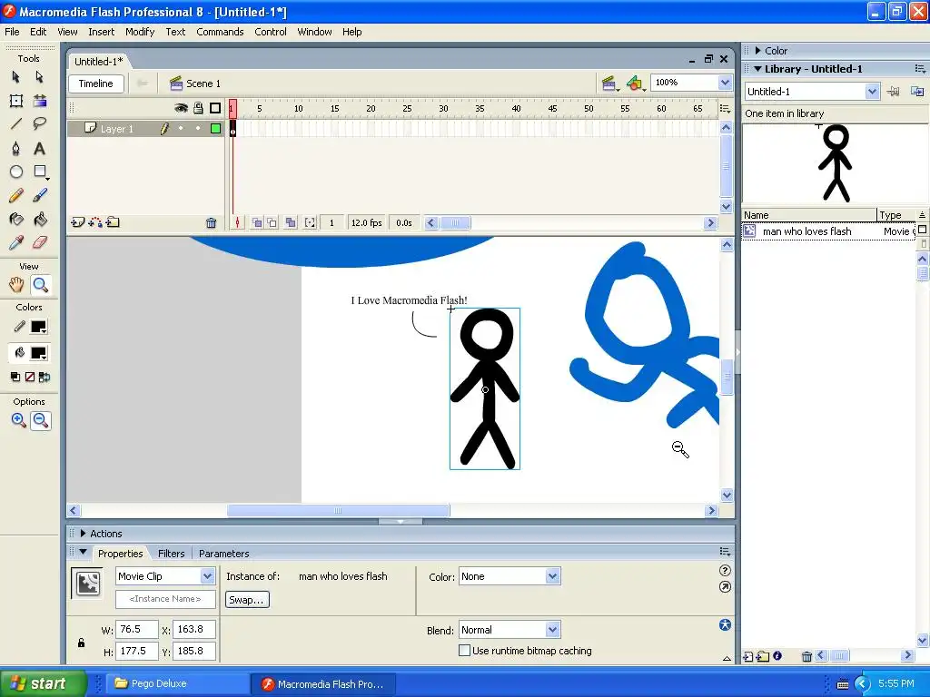Select the Pencil tool
Viewport: 930px width, 697px height.
tap(16, 196)
